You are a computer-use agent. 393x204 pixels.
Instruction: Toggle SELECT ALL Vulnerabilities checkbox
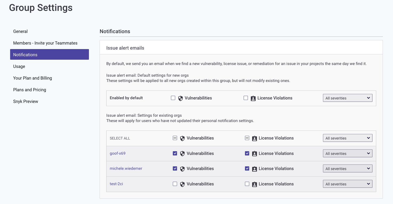coord(175,138)
